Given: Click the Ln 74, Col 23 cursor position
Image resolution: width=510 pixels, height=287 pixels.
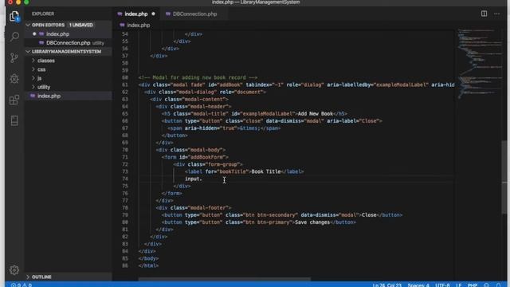Looking at the screenshot, I should [386, 285].
